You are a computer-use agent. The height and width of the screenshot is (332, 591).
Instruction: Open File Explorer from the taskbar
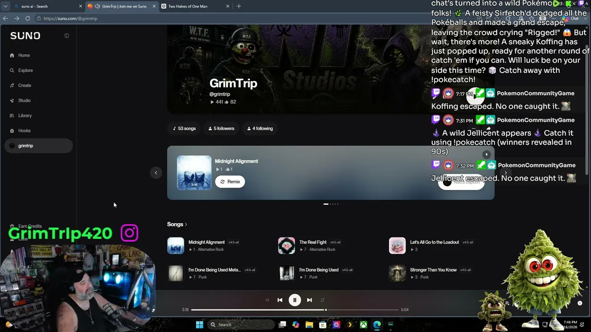point(309,325)
